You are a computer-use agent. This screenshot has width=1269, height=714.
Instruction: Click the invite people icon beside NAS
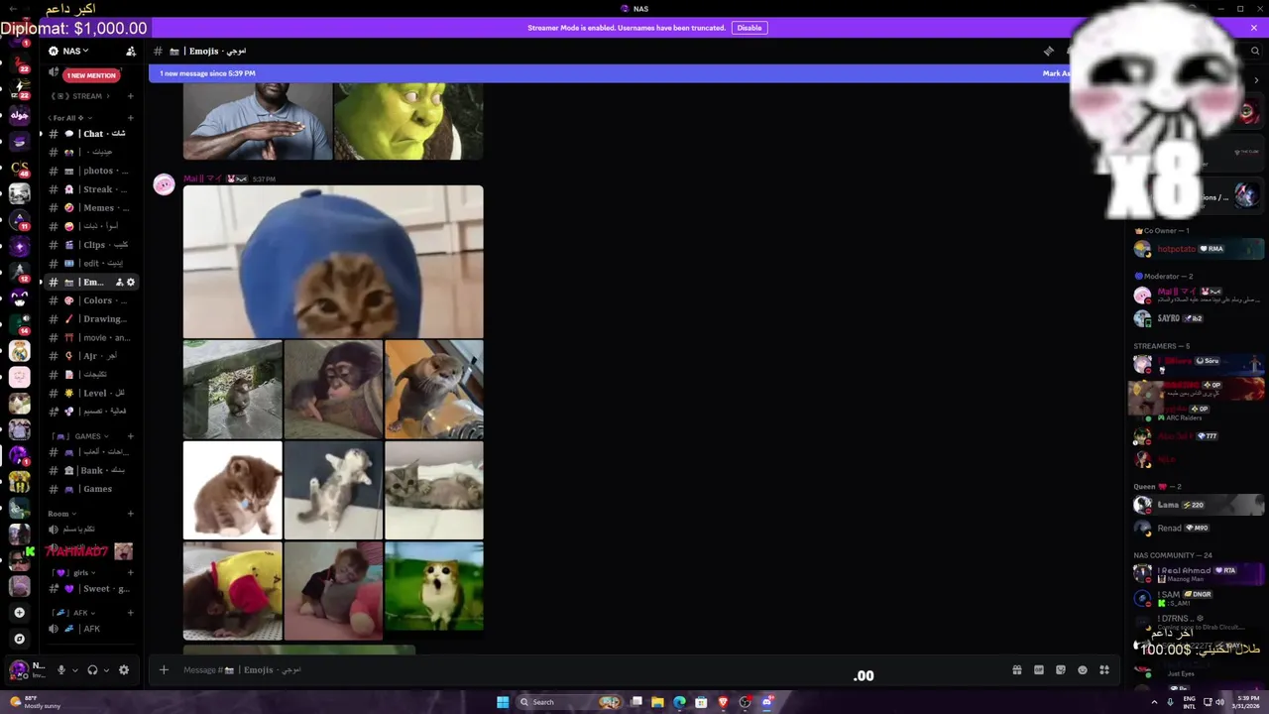pos(130,51)
